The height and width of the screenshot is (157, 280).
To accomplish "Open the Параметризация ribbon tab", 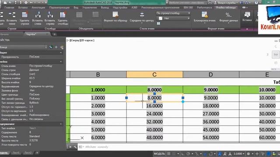I will (x=59, y=7).
